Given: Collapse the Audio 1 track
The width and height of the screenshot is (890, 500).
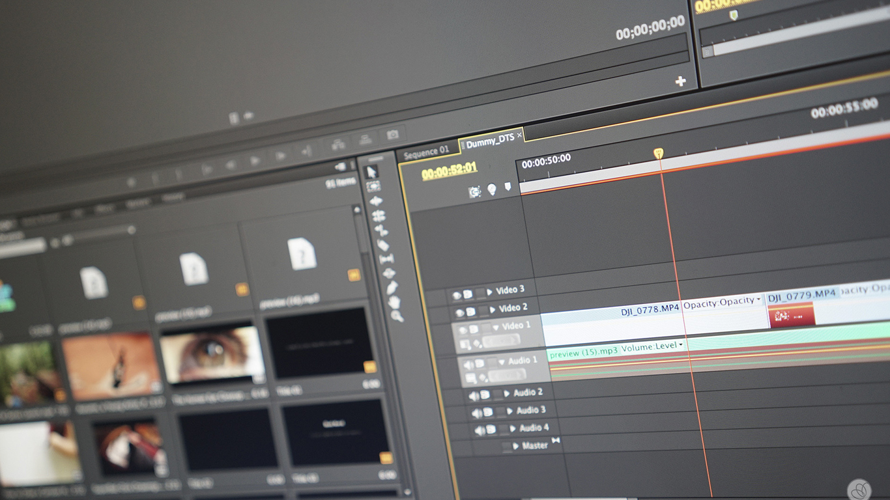Looking at the screenshot, I should pos(501,361).
